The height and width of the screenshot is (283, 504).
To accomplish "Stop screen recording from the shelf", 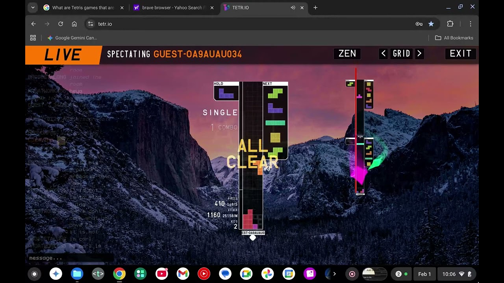I will pos(352,274).
